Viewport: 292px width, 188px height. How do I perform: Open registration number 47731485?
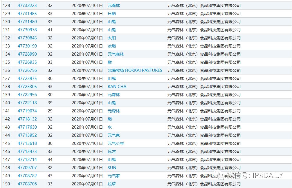tap(27, 14)
